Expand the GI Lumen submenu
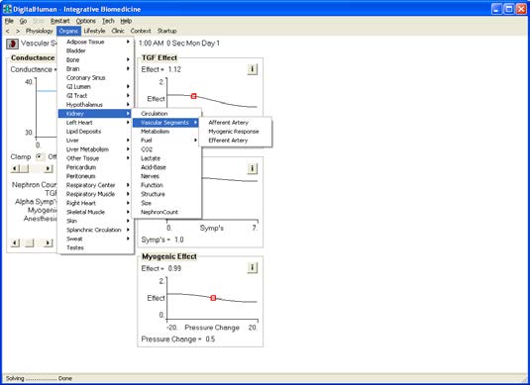Image resolution: width=530 pixels, height=385 pixels. 96,86
